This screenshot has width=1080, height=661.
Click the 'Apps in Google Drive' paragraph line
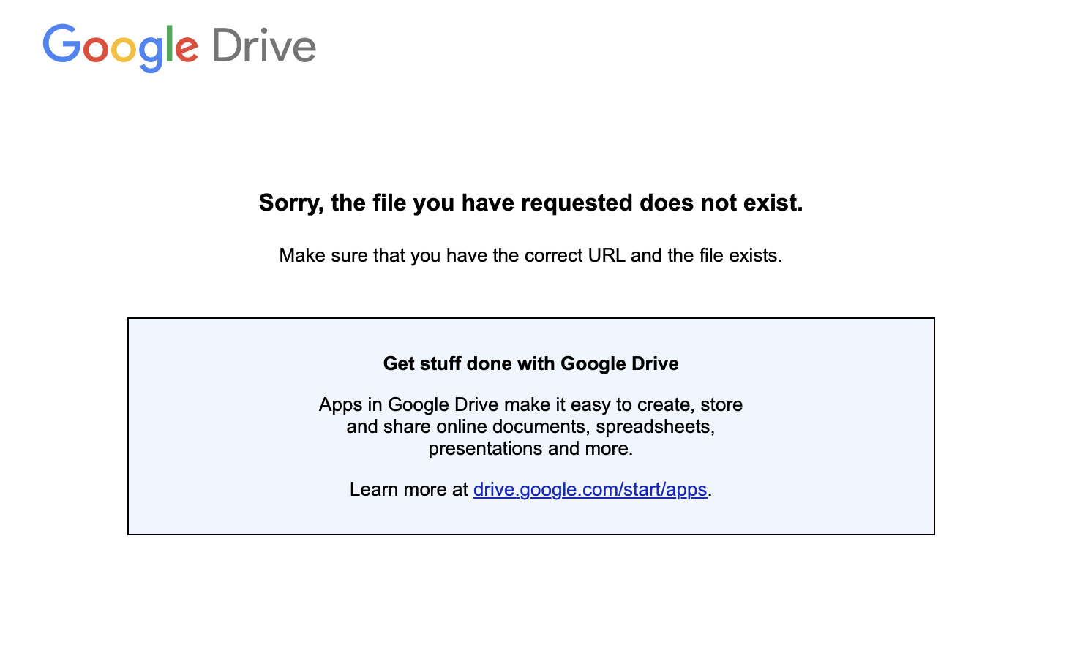pos(530,404)
